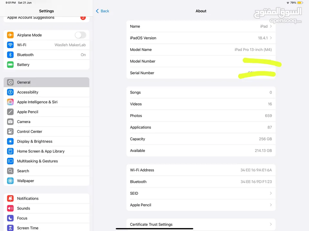Tap the Notifications bell icon

click(10, 198)
